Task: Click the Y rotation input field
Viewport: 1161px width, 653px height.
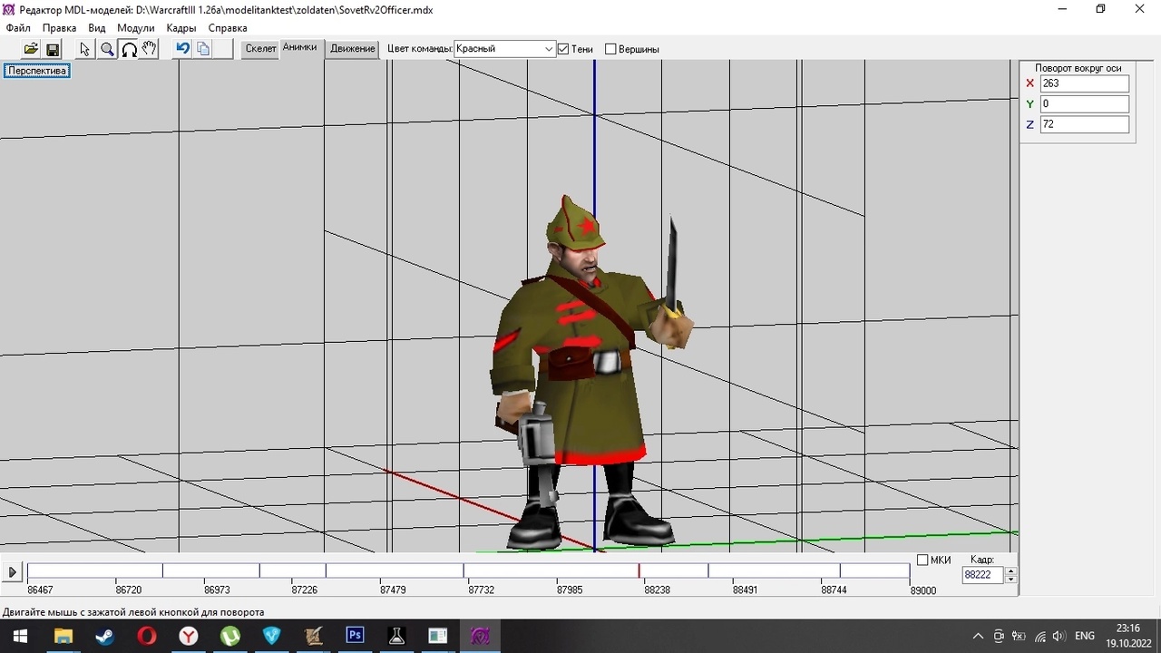Action: (1085, 104)
